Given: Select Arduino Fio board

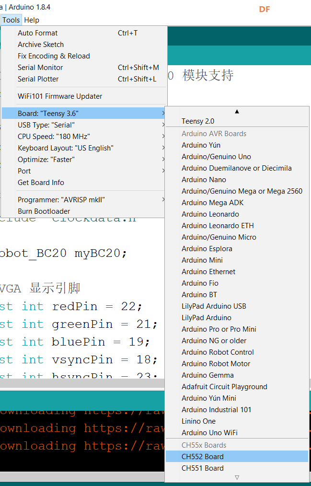Looking at the screenshot, I should [x=237, y=283].
